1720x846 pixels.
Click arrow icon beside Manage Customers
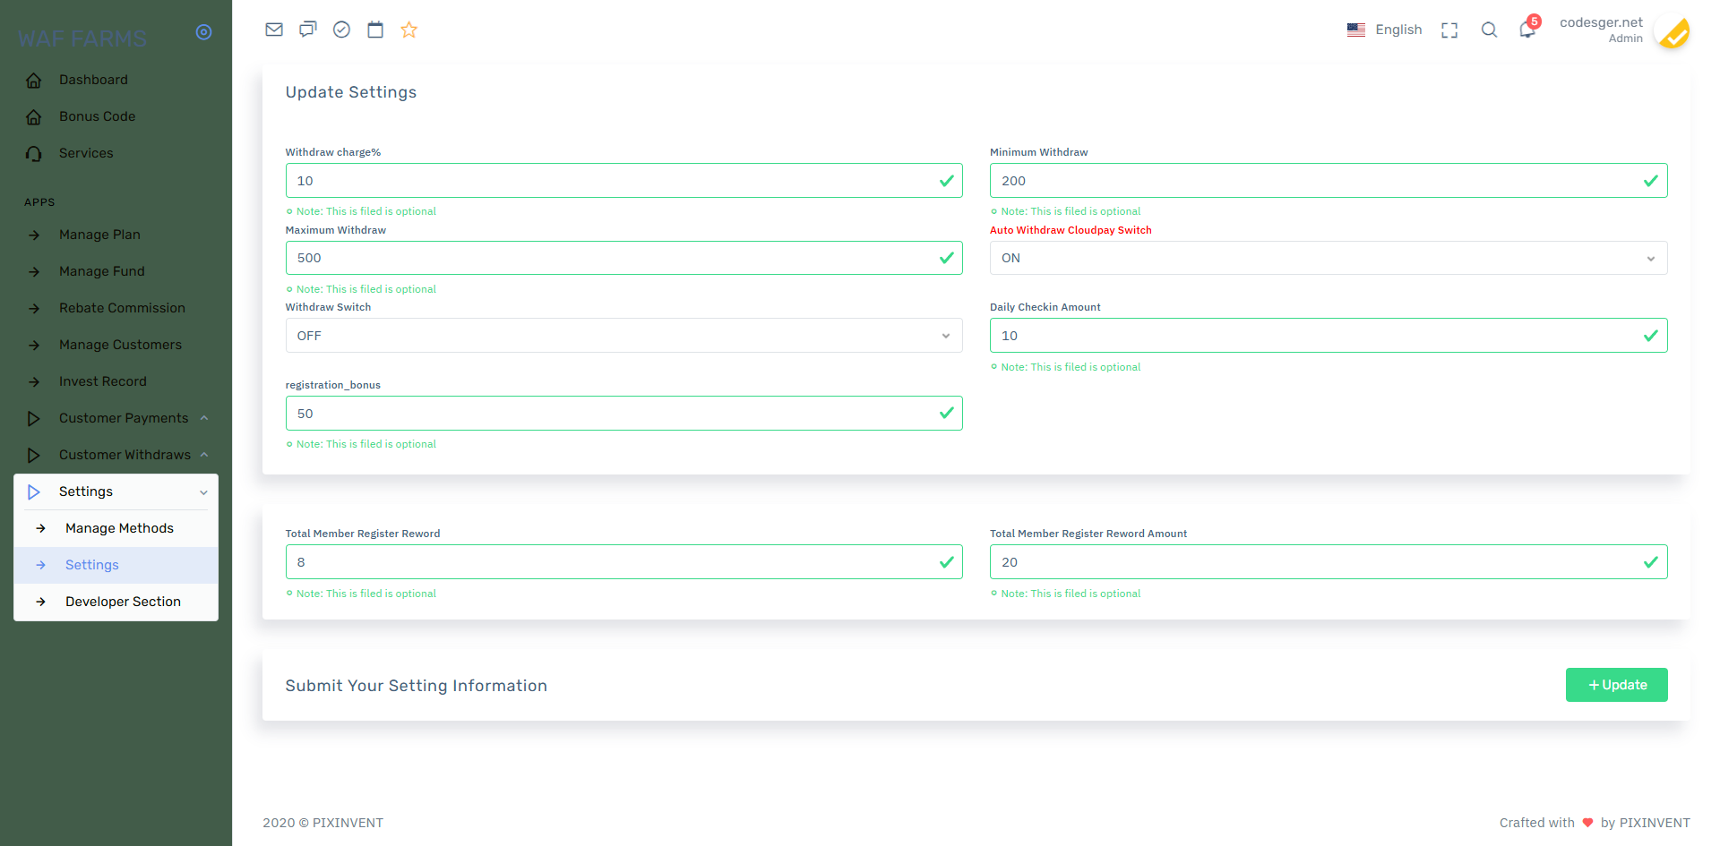point(34,346)
